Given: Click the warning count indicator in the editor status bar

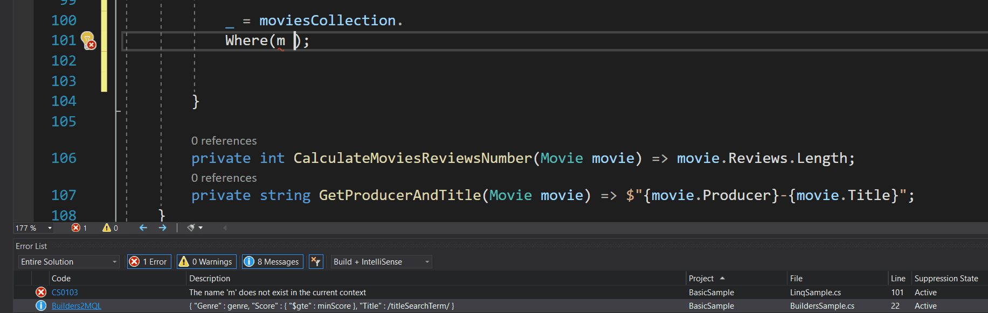Looking at the screenshot, I should tap(110, 228).
